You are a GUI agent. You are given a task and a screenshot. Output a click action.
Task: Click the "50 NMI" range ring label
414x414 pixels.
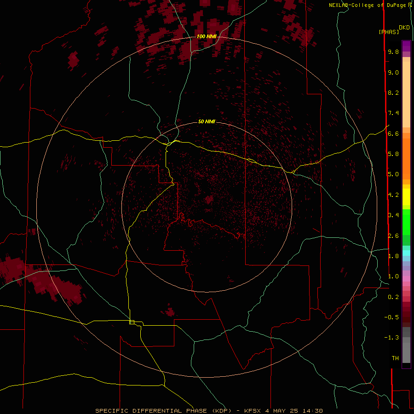click(207, 121)
